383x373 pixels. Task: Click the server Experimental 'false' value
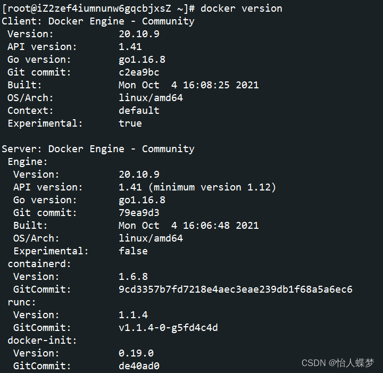pos(133,251)
